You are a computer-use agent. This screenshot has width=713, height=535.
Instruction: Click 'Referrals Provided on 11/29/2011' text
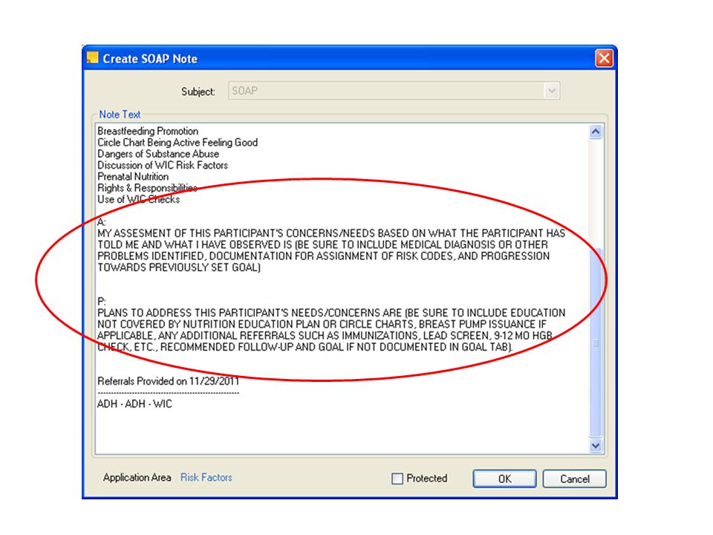pos(169,381)
